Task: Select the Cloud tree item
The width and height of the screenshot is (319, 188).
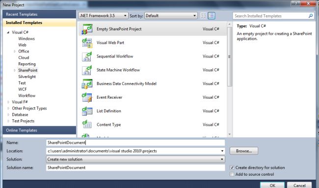Action: pyautogui.click(x=24, y=57)
